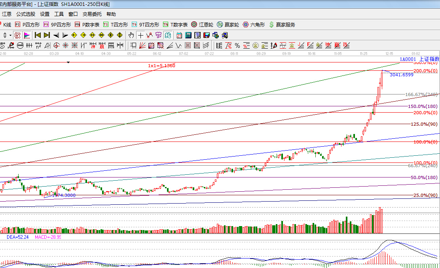
Task: Click the solid black left triangle
Action: tap(56, 35)
